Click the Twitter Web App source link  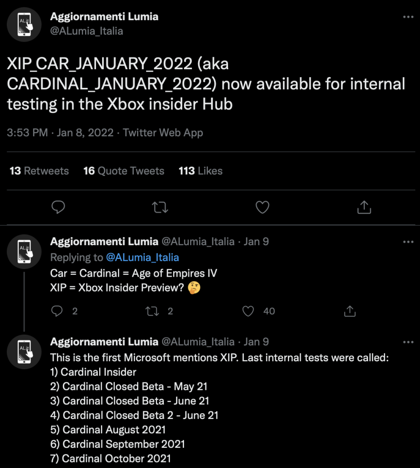(163, 132)
